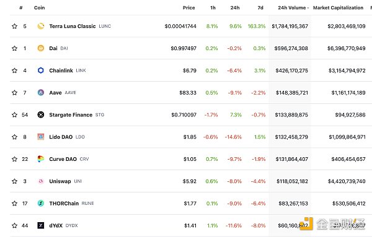The image size is (372, 237).
Task: Sort by the rank number header
Action: point(21,8)
